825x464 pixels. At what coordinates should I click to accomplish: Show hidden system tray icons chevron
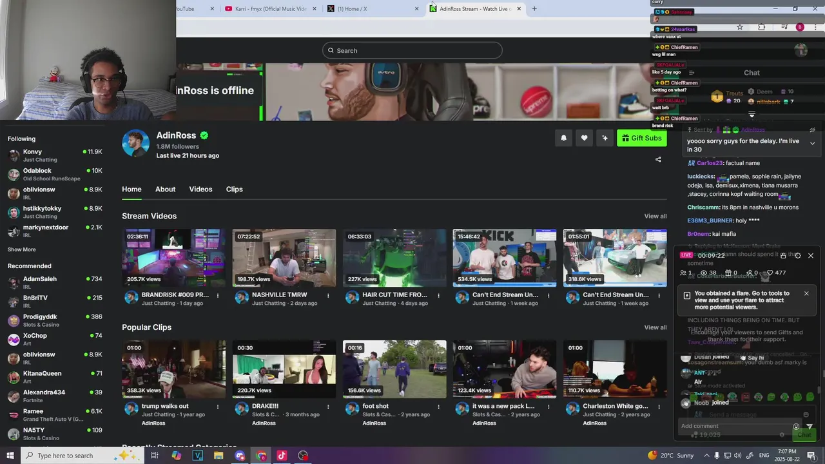point(705,456)
